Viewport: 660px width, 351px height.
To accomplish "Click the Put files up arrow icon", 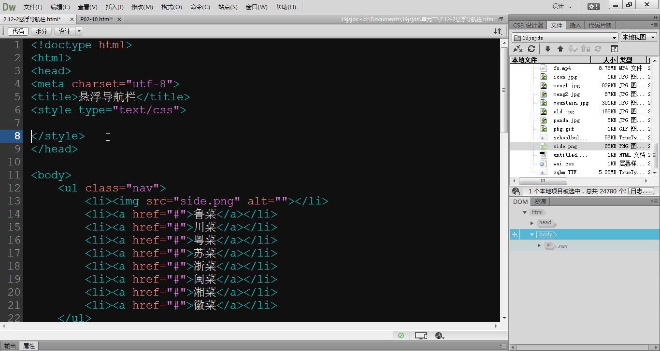I will 560,49.
